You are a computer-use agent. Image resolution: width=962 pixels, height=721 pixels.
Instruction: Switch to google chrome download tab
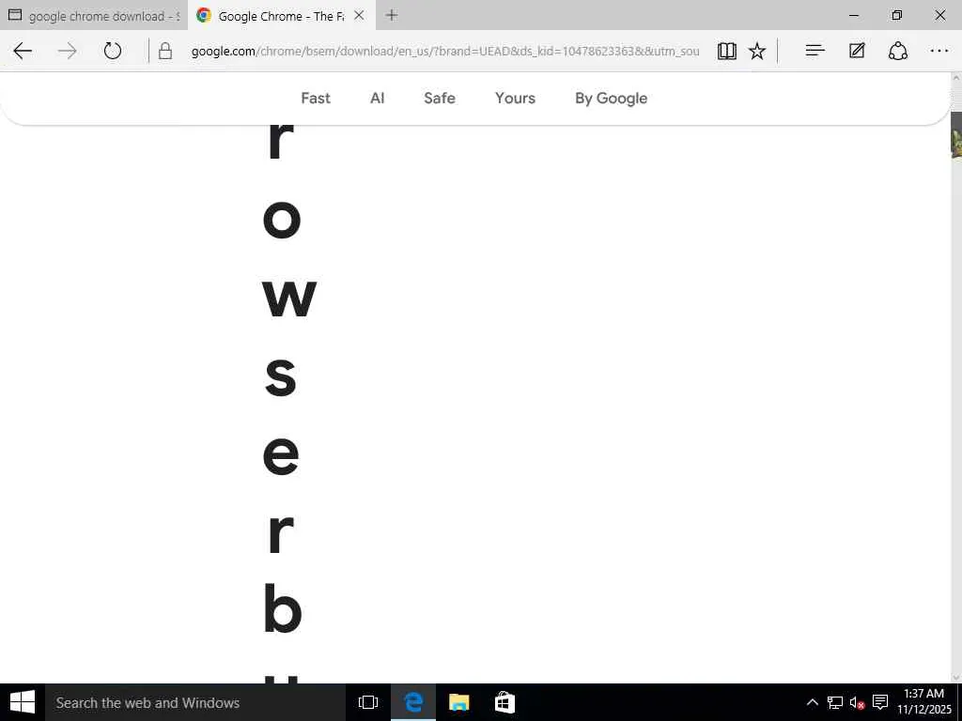94,15
